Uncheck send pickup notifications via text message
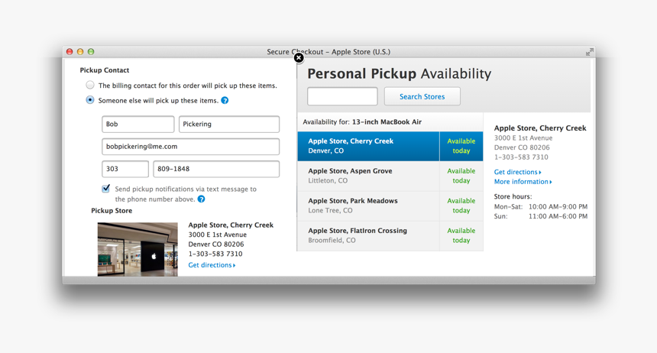Viewport: 657px width, 353px height. click(106, 188)
